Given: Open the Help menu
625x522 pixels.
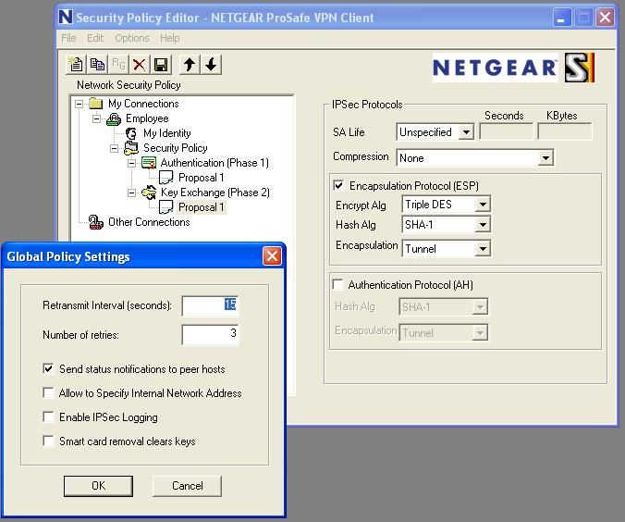Looking at the screenshot, I should [170, 38].
